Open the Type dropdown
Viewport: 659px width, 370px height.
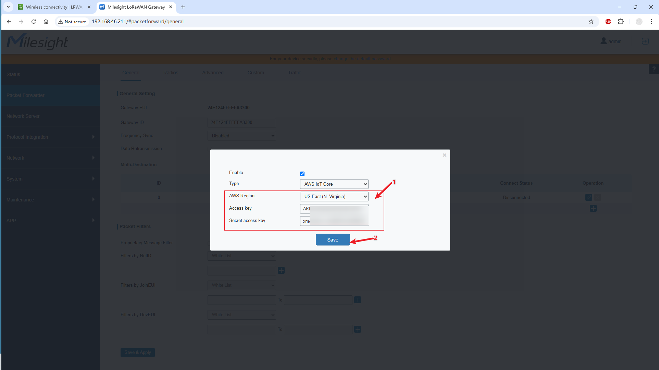point(334,184)
